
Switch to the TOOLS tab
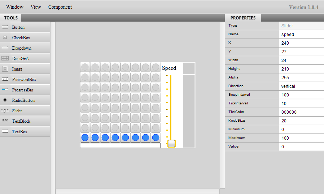pos(11,18)
